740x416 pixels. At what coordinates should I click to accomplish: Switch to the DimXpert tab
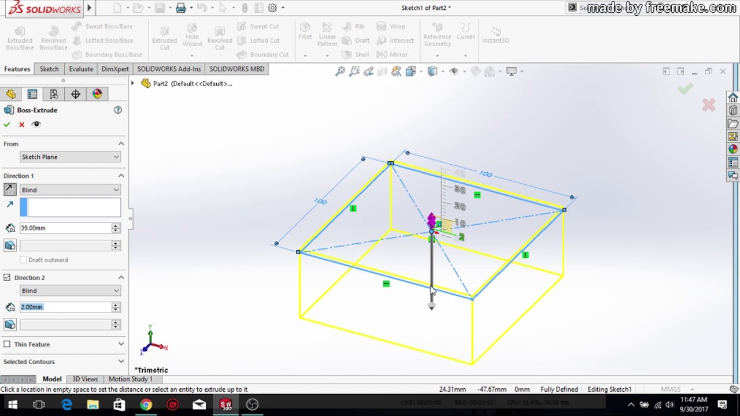tap(115, 69)
